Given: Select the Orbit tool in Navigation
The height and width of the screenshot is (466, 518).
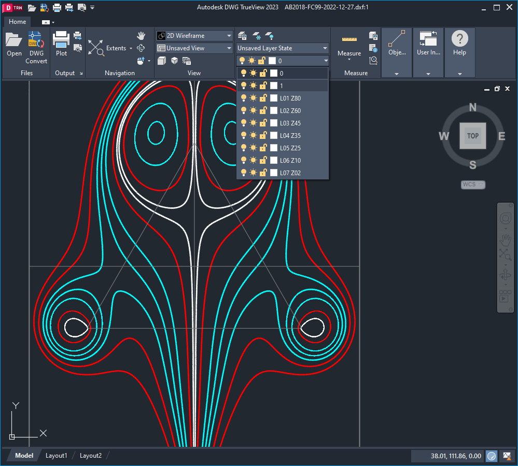Looking at the screenshot, I should [x=141, y=48].
